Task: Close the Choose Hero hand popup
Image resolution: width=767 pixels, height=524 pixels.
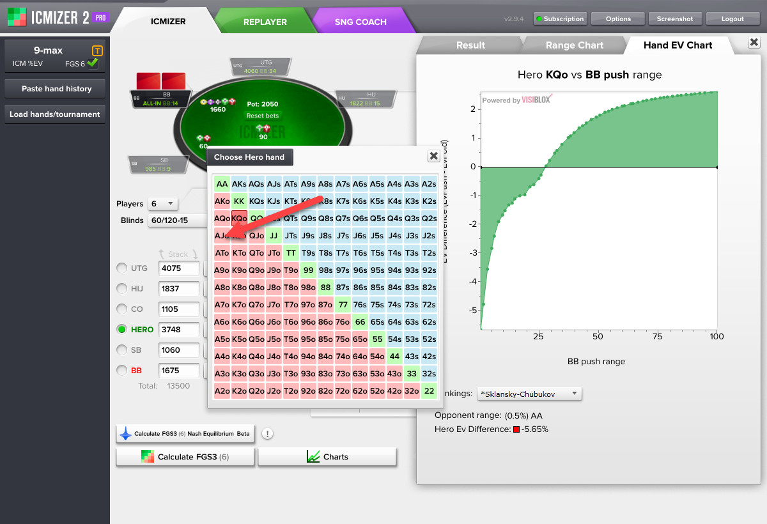Action: click(x=433, y=156)
